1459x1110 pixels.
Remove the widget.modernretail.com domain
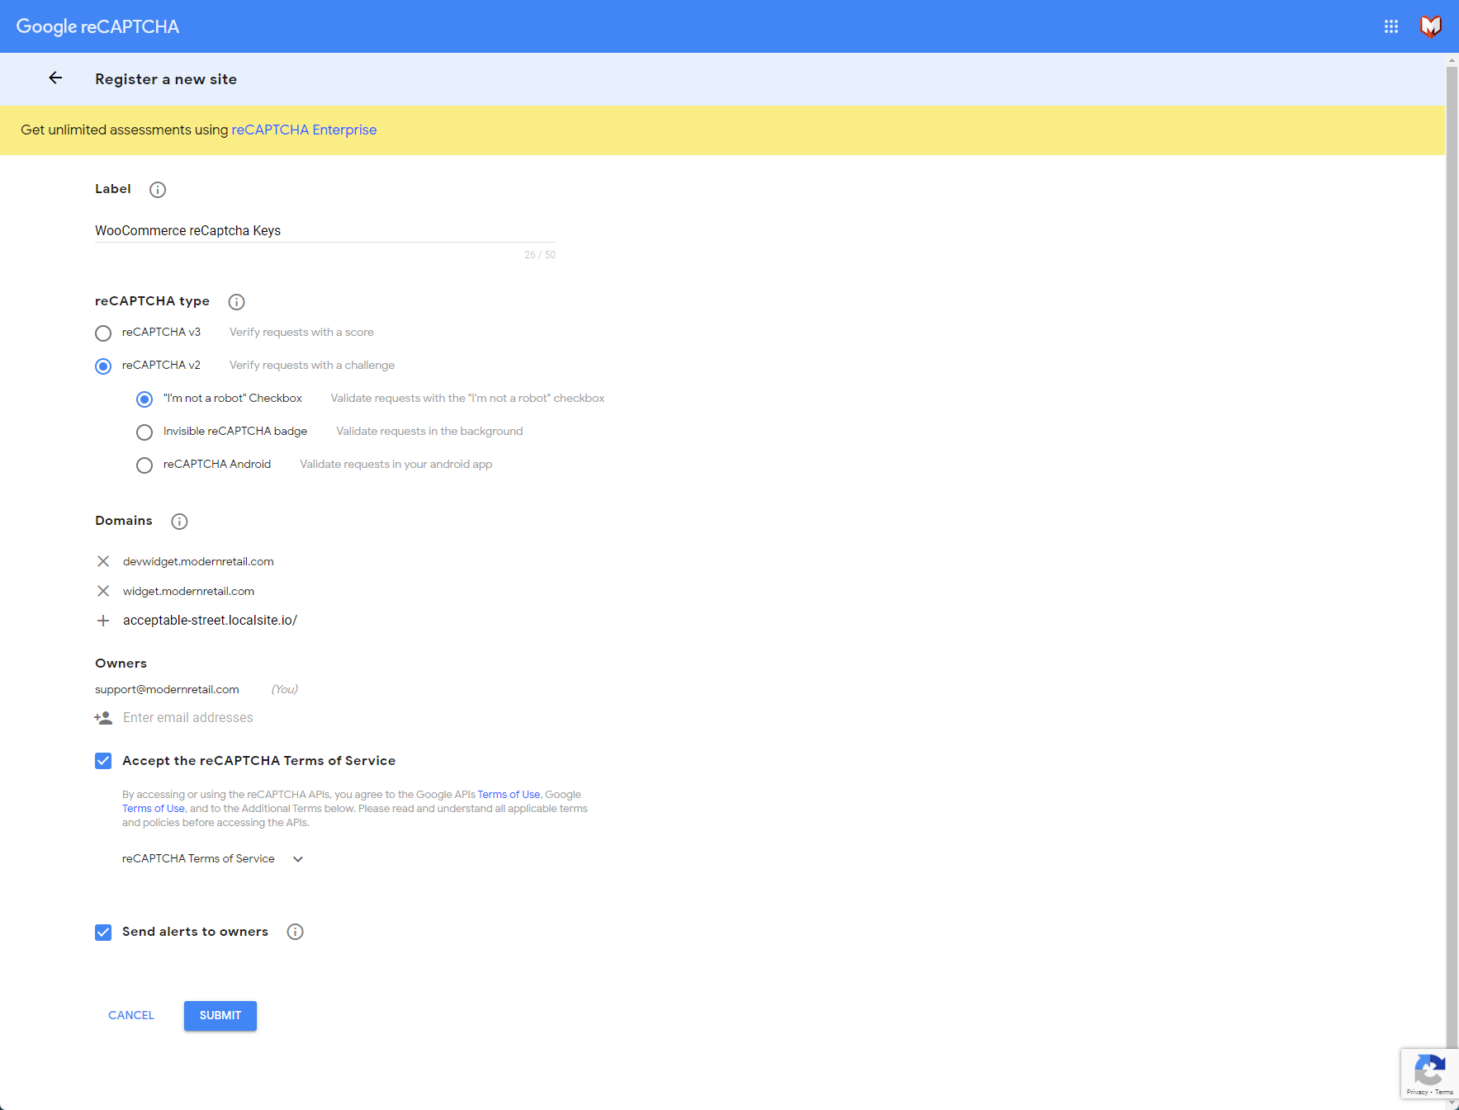click(x=103, y=591)
